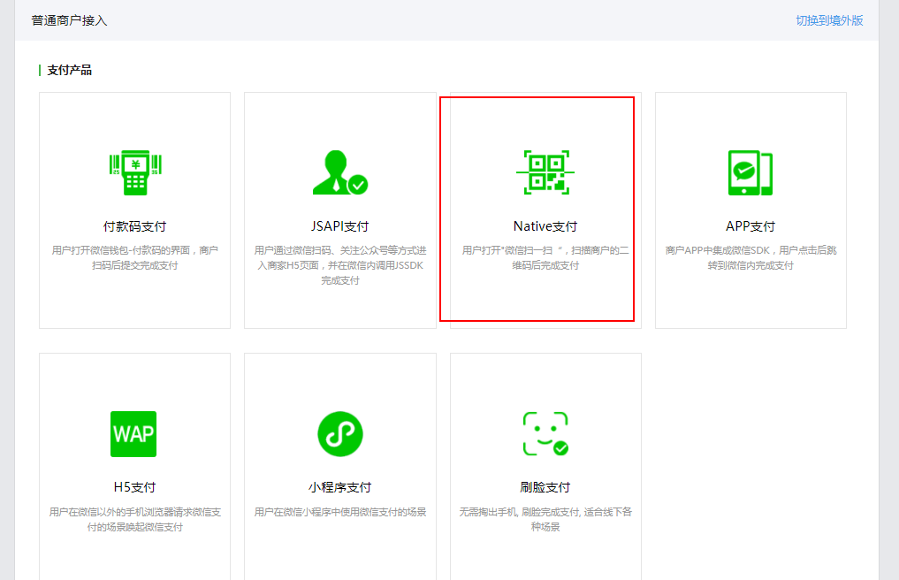
Task: Click the 普通商户接入 header label
Action: tap(67, 19)
